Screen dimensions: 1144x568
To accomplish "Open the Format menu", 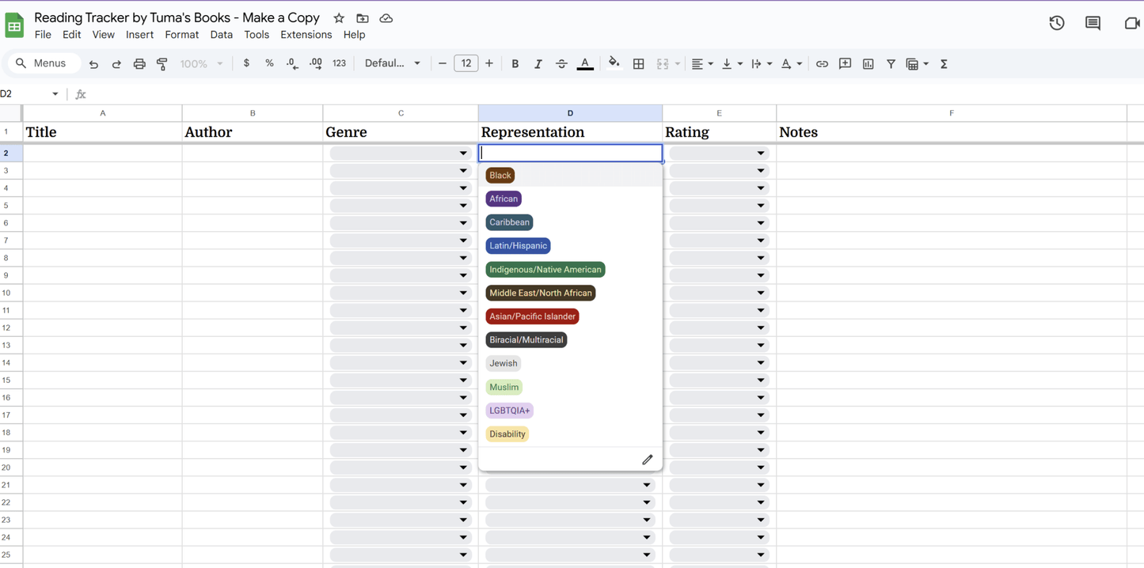I will [181, 35].
